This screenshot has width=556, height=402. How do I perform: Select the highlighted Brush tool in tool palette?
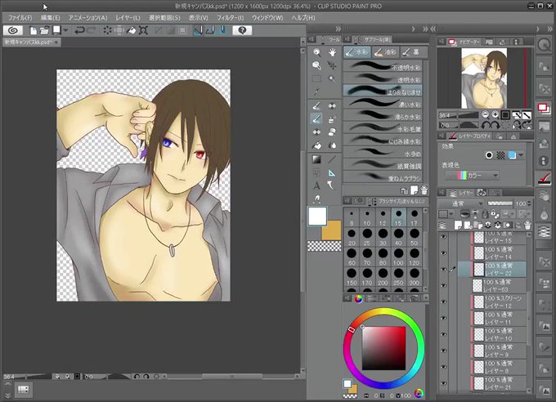click(x=316, y=118)
